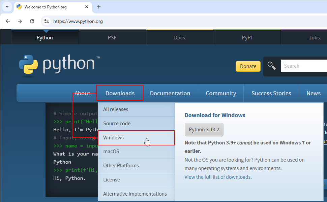Image resolution: width=327 pixels, height=202 pixels.
Task: Choose Alternative Implementations menu entry
Action: (x=137, y=194)
